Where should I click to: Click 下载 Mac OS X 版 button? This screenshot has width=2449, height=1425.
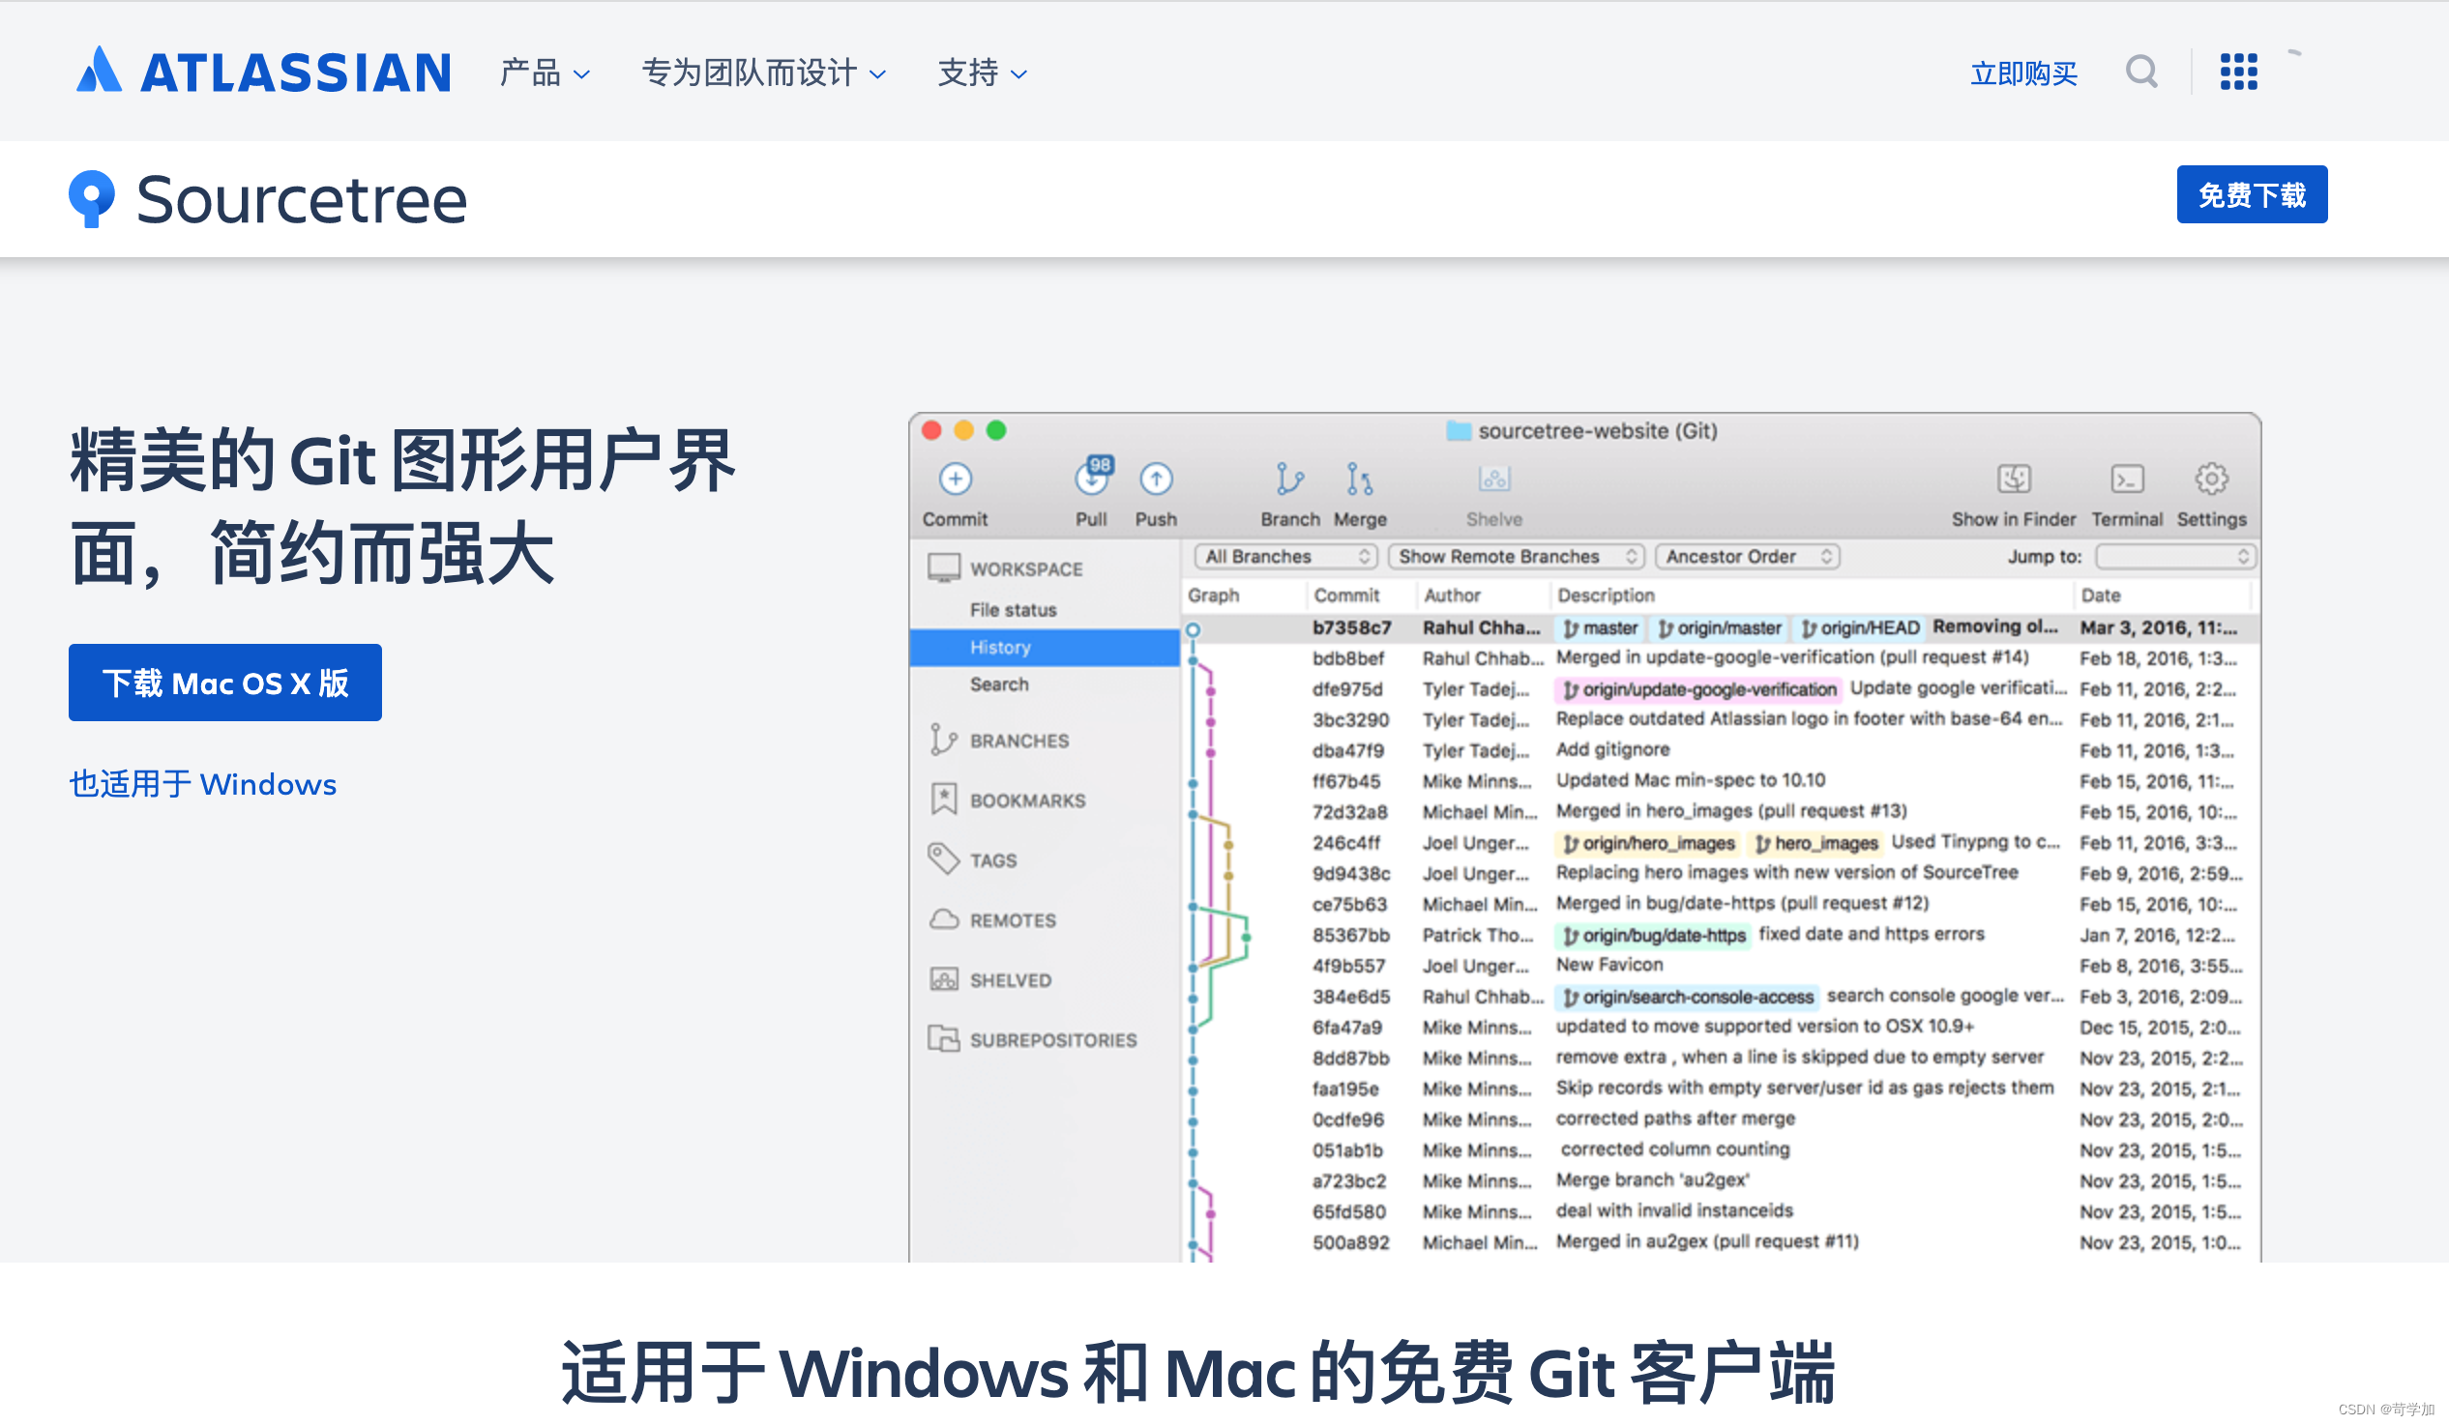coord(224,683)
